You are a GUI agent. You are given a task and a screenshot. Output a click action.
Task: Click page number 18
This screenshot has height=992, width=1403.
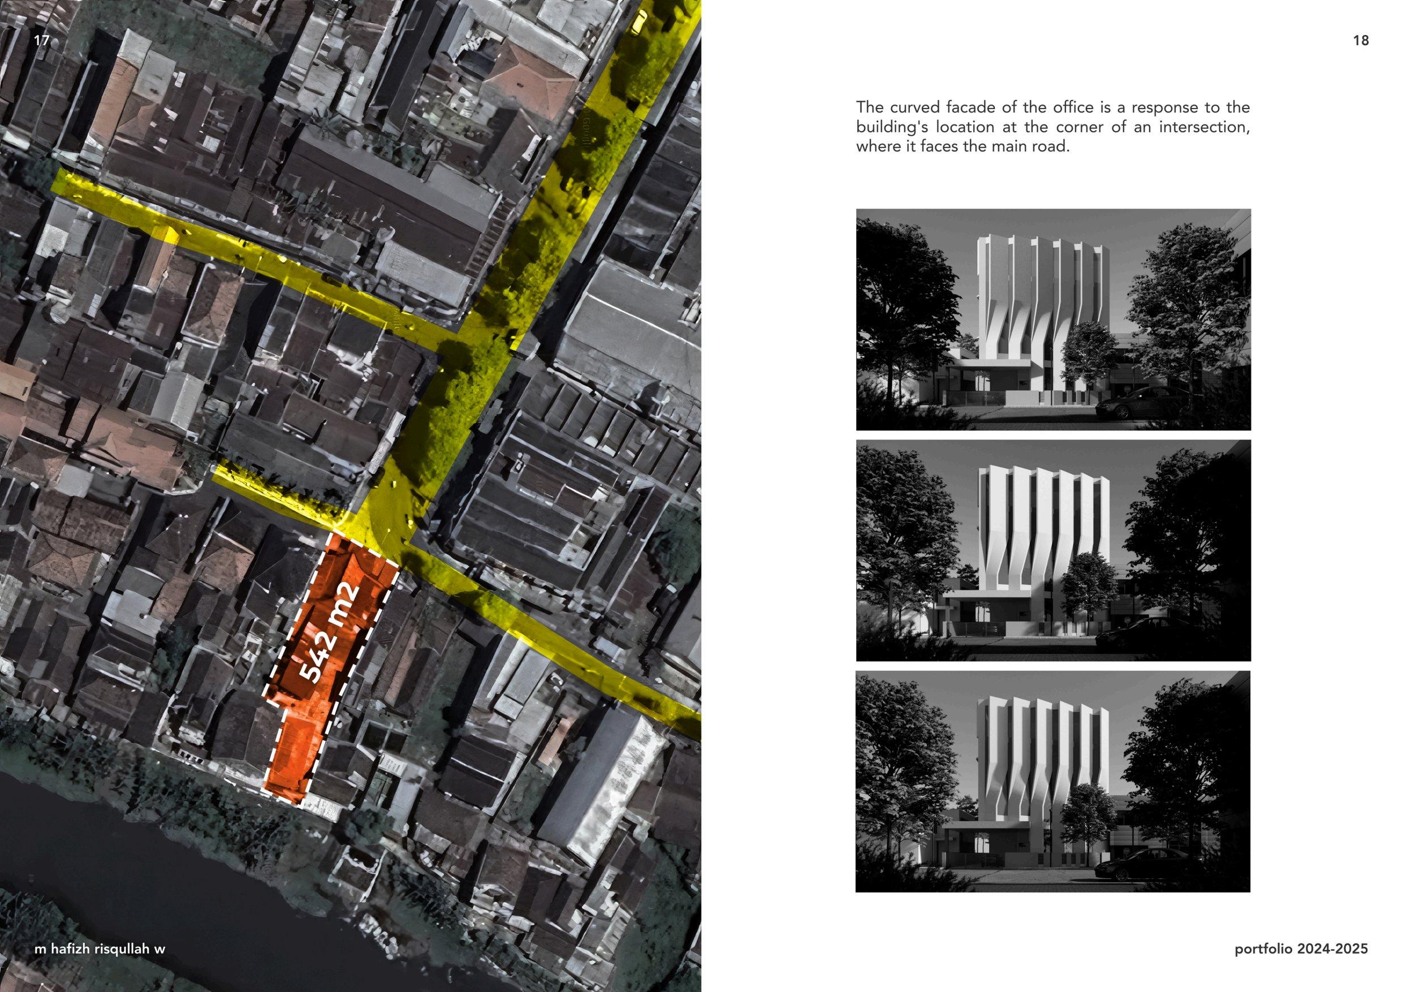coord(1361,41)
